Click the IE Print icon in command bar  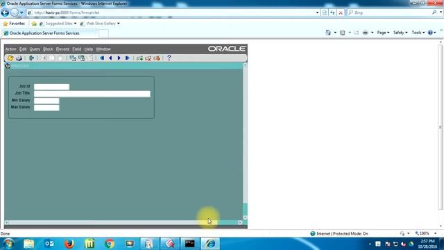(366, 33)
